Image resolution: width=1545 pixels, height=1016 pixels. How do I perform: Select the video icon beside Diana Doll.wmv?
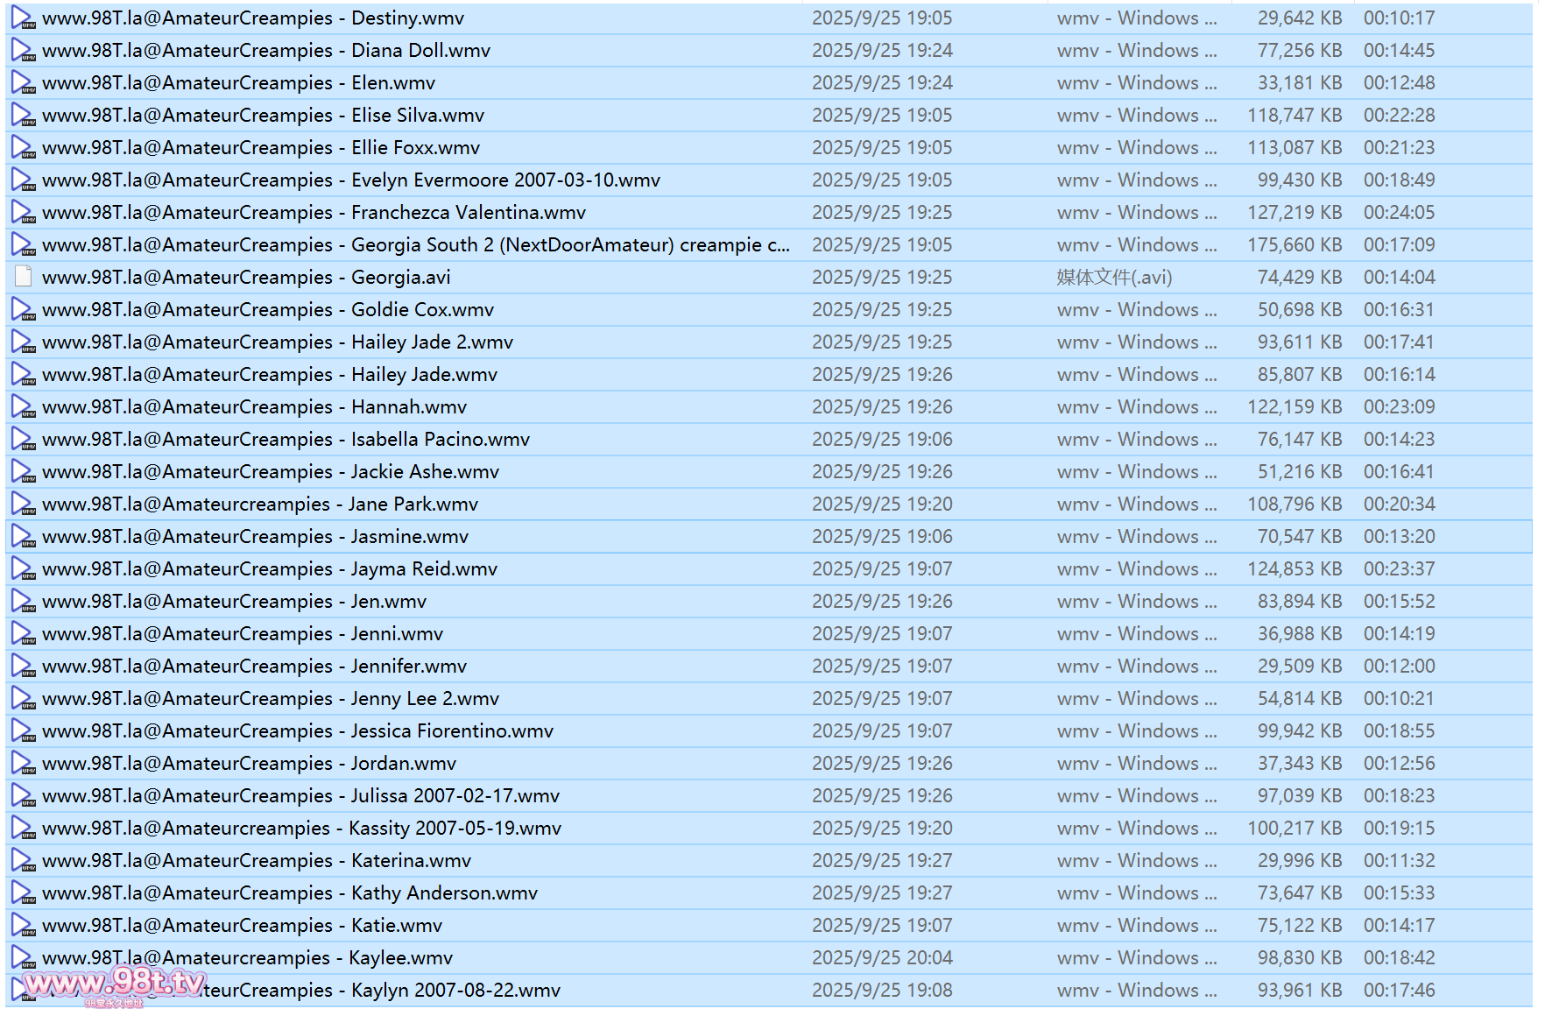(x=23, y=51)
